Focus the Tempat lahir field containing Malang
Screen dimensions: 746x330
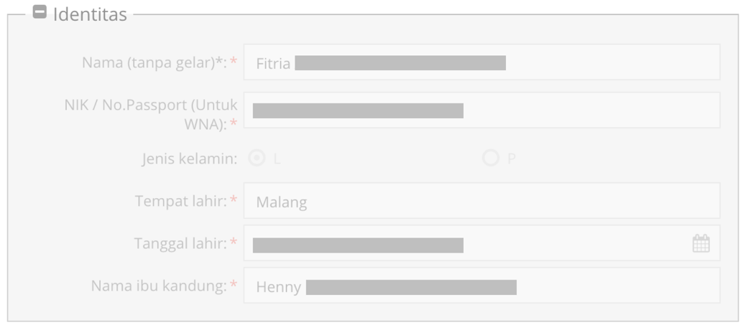click(x=482, y=200)
